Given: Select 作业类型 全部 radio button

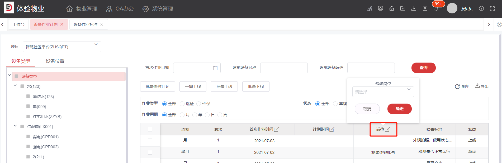Looking at the screenshot, I should point(164,104).
